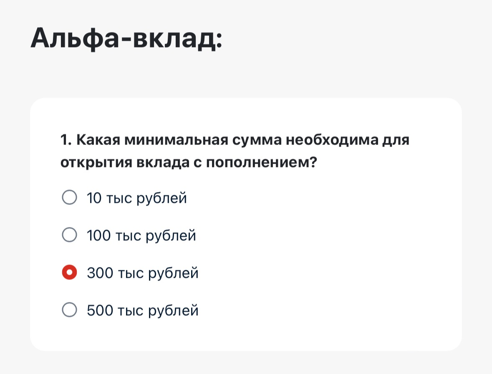Image resolution: width=492 pixels, height=374 pixels.
Task: Click the '500 тыс рублей' answer label
Action: click(143, 311)
